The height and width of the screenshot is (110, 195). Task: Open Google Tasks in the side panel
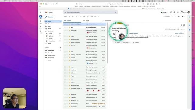190,25
